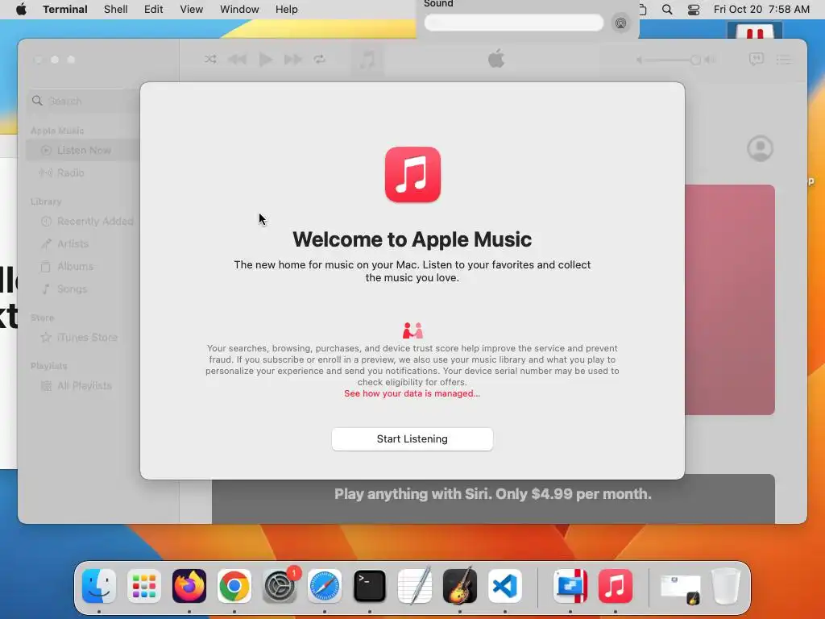Open the lyrics panel icon
This screenshot has height=619, width=825.
pos(756,60)
